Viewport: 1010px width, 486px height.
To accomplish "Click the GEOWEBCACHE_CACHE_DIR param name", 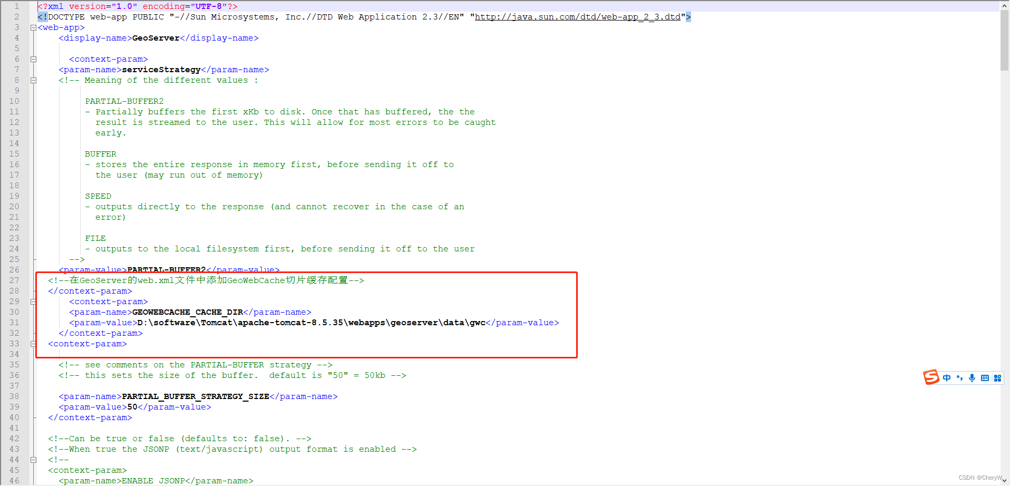I will [x=188, y=312].
